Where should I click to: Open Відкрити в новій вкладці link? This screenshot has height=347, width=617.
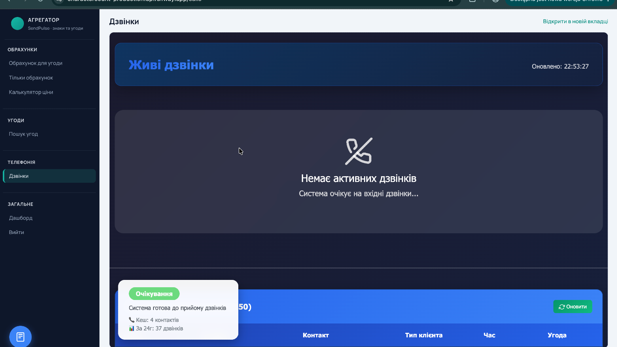click(575, 21)
